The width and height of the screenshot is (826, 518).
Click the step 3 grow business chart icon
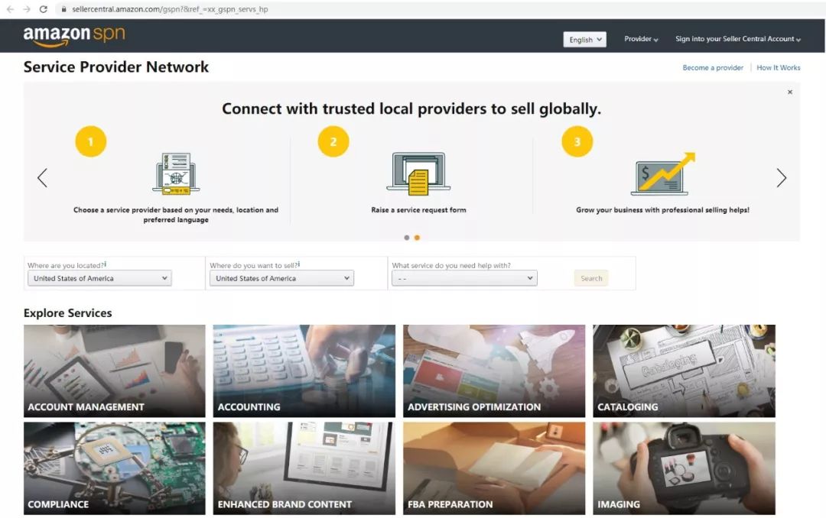(x=663, y=173)
